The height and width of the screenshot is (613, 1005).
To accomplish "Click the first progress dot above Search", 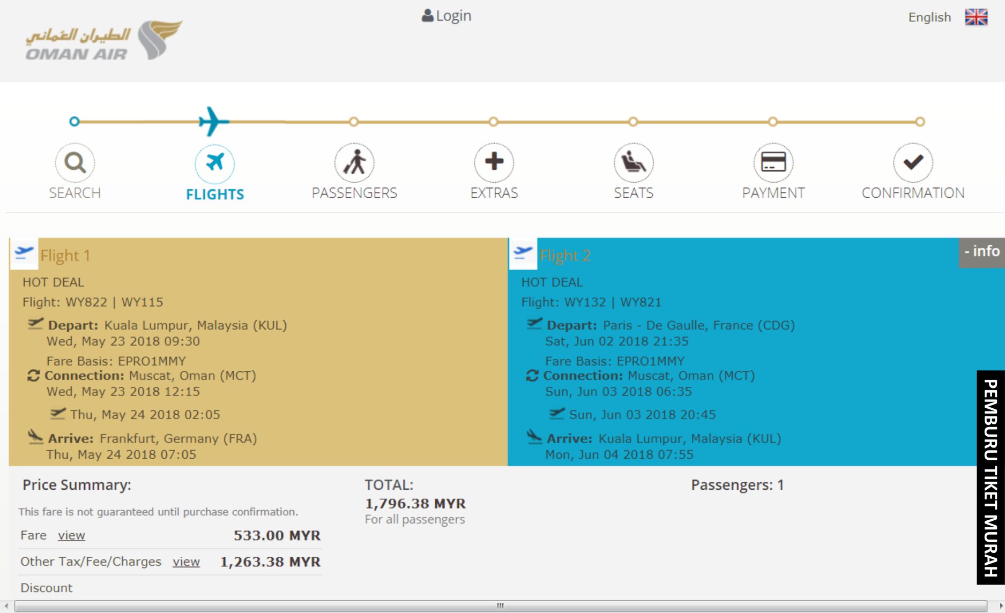I will pos(75,122).
